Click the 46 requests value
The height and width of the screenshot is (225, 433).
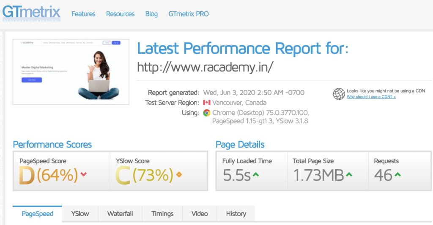pos(383,175)
